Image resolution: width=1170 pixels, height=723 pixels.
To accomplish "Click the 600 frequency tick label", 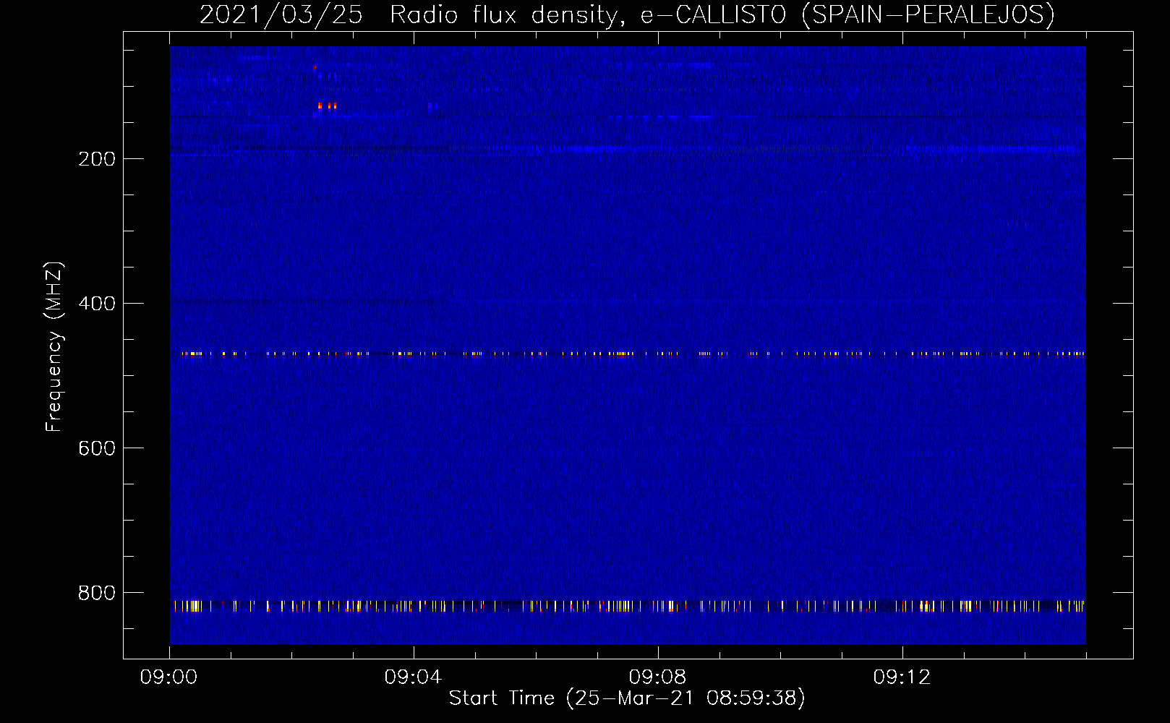I will 97,448.
